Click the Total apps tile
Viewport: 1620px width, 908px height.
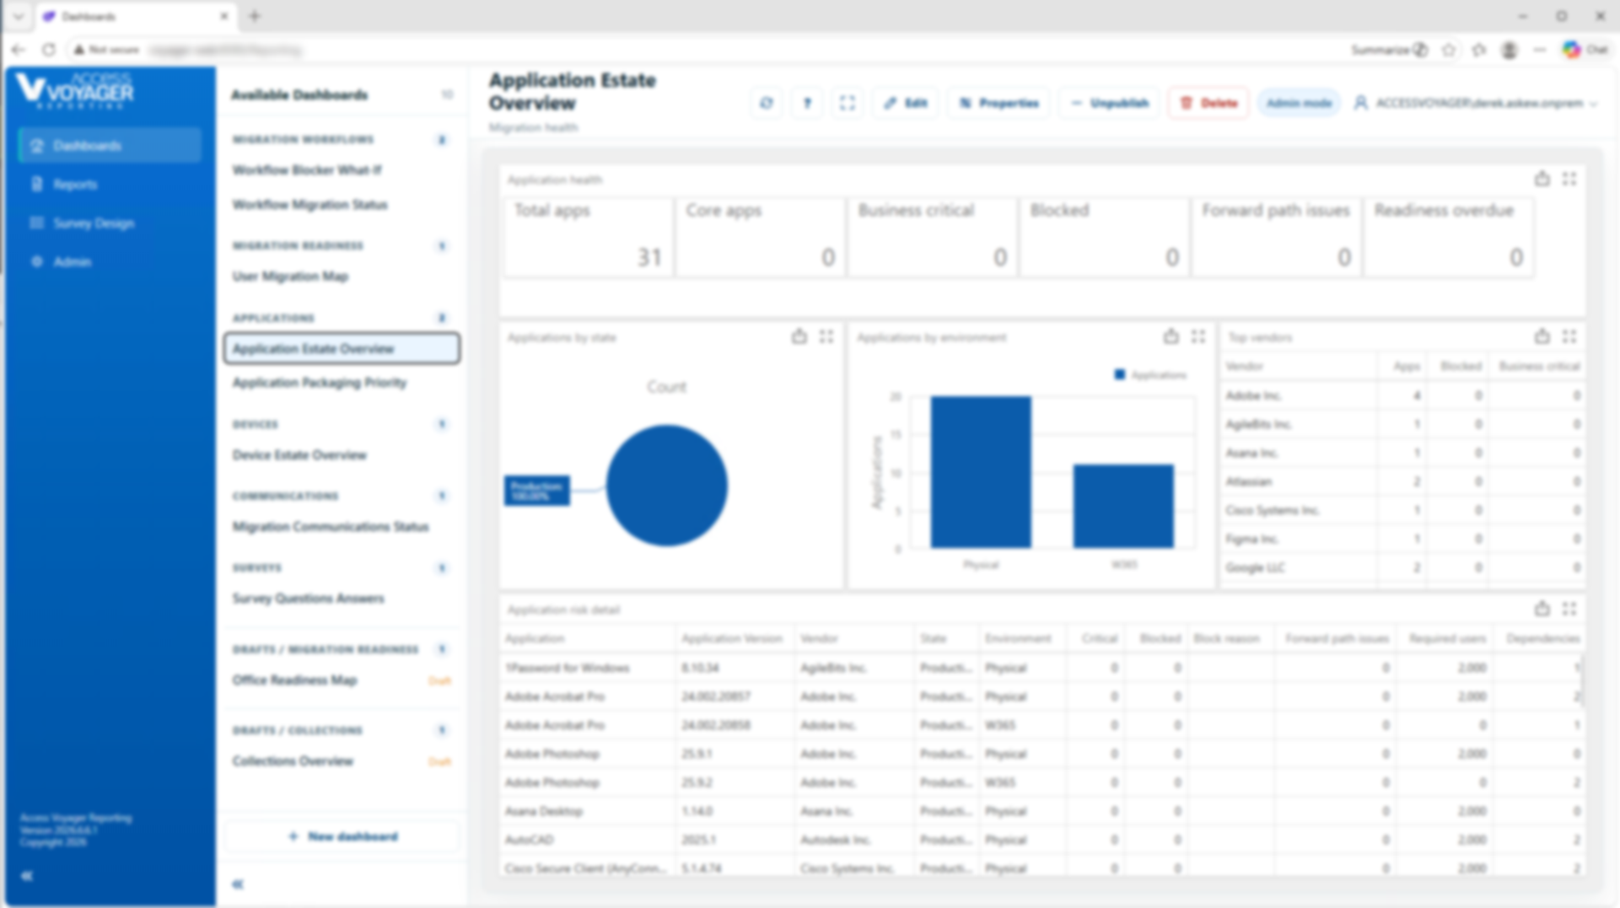(x=589, y=237)
